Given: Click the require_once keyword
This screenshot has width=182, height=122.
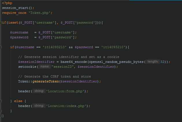Looking at the screenshot, I should (14, 13).
